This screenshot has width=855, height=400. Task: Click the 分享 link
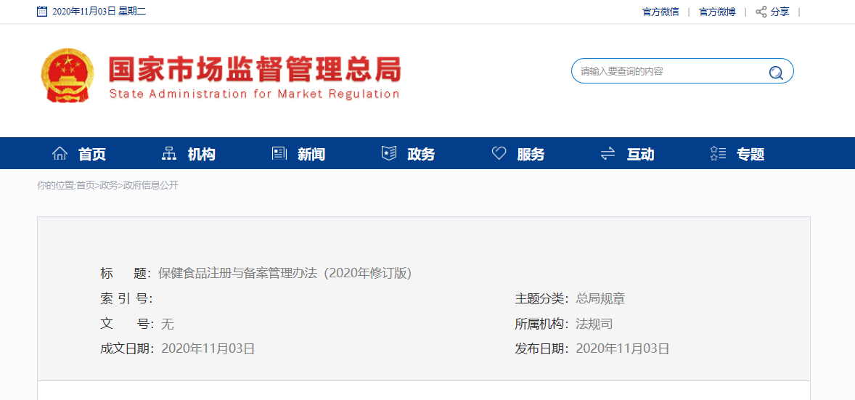pyautogui.click(x=780, y=12)
